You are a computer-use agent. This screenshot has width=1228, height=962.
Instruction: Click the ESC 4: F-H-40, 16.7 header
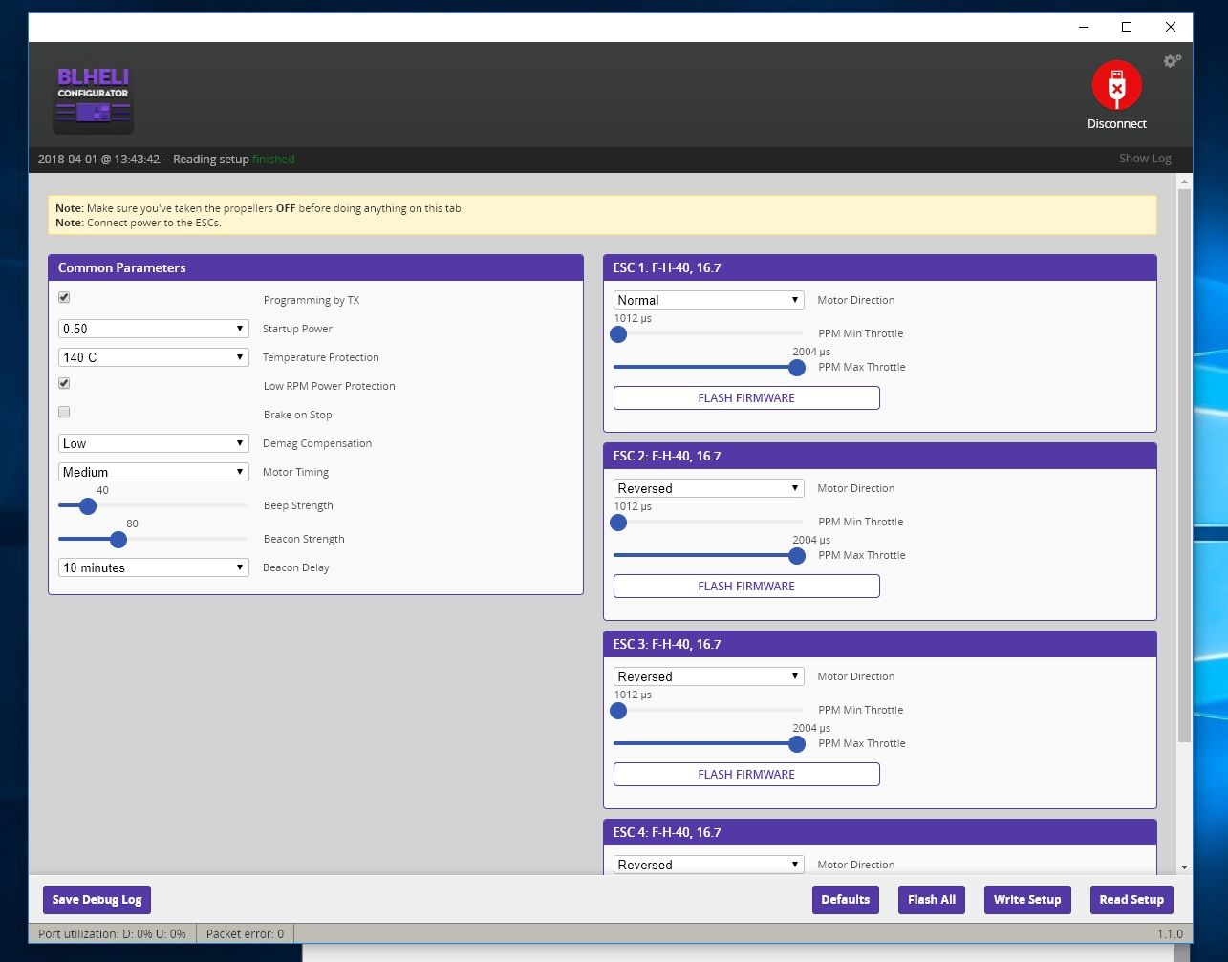(x=880, y=832)
